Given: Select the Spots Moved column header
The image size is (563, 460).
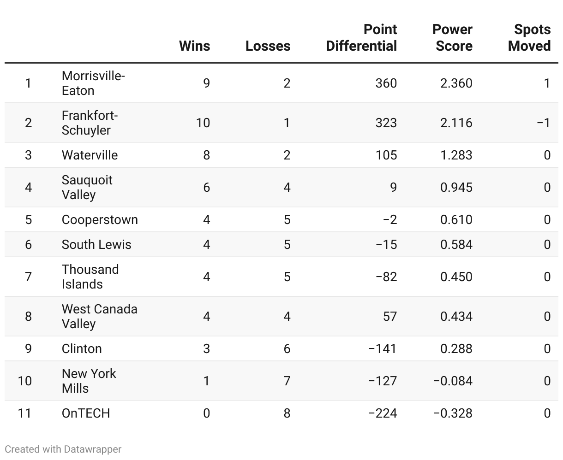Looking at the screenshot, I should coord(529,38).
